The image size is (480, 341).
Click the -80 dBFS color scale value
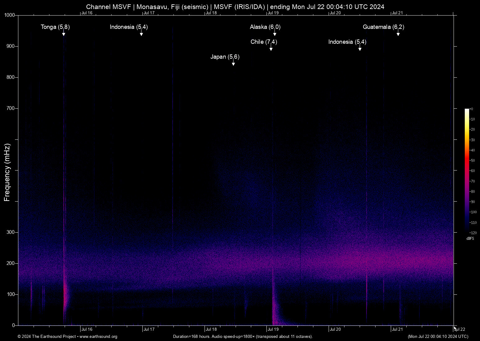[x=472, y=192]
